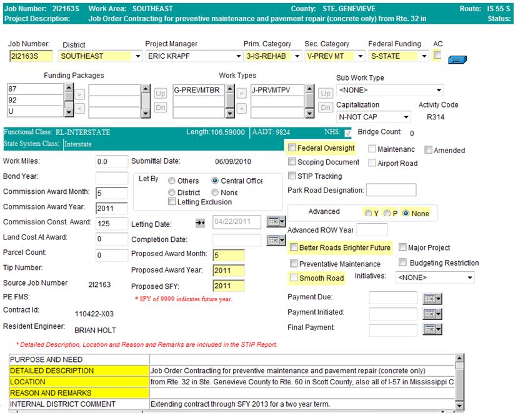The image size is (518, 420).
Task: Open Sub Work Type dropdown
Action: click(x=439, y=90)
